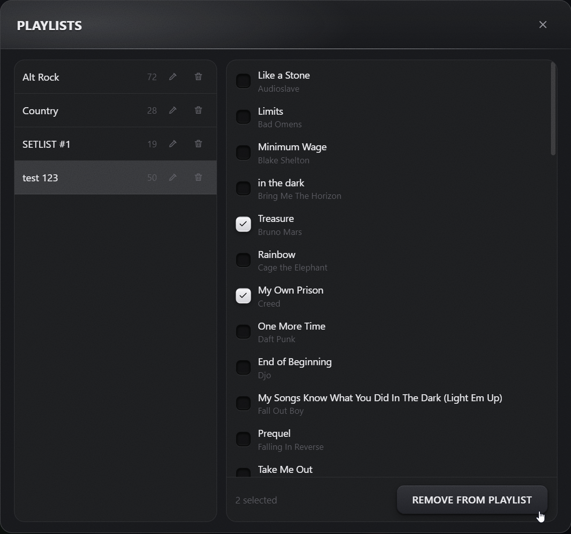Uncheck the Treasure song
This screenshot has height=534, width=571.
(x=243, y=224)
